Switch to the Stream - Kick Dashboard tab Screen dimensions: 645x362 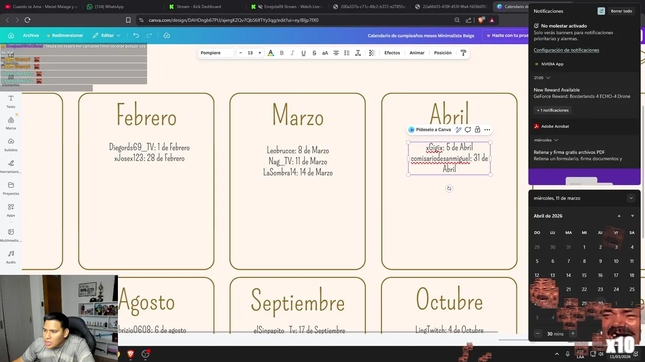click(199, 7)
